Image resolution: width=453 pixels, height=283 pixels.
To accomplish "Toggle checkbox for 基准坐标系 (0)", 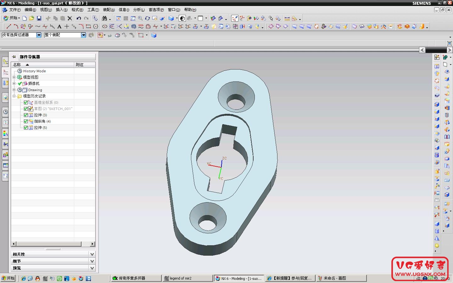I will pyautogui.click(x=26, y=103).
